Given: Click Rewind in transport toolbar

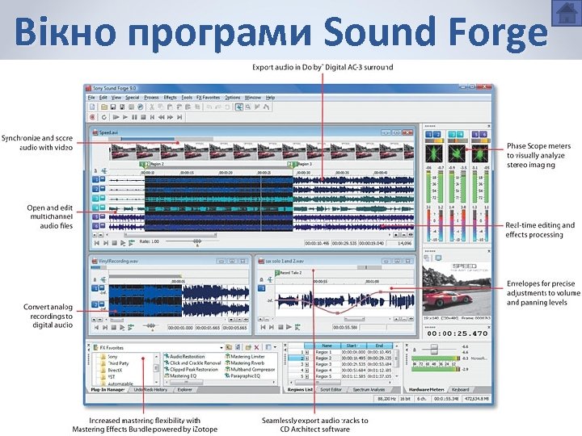Looking at the screenshot, I should [161, 117].
